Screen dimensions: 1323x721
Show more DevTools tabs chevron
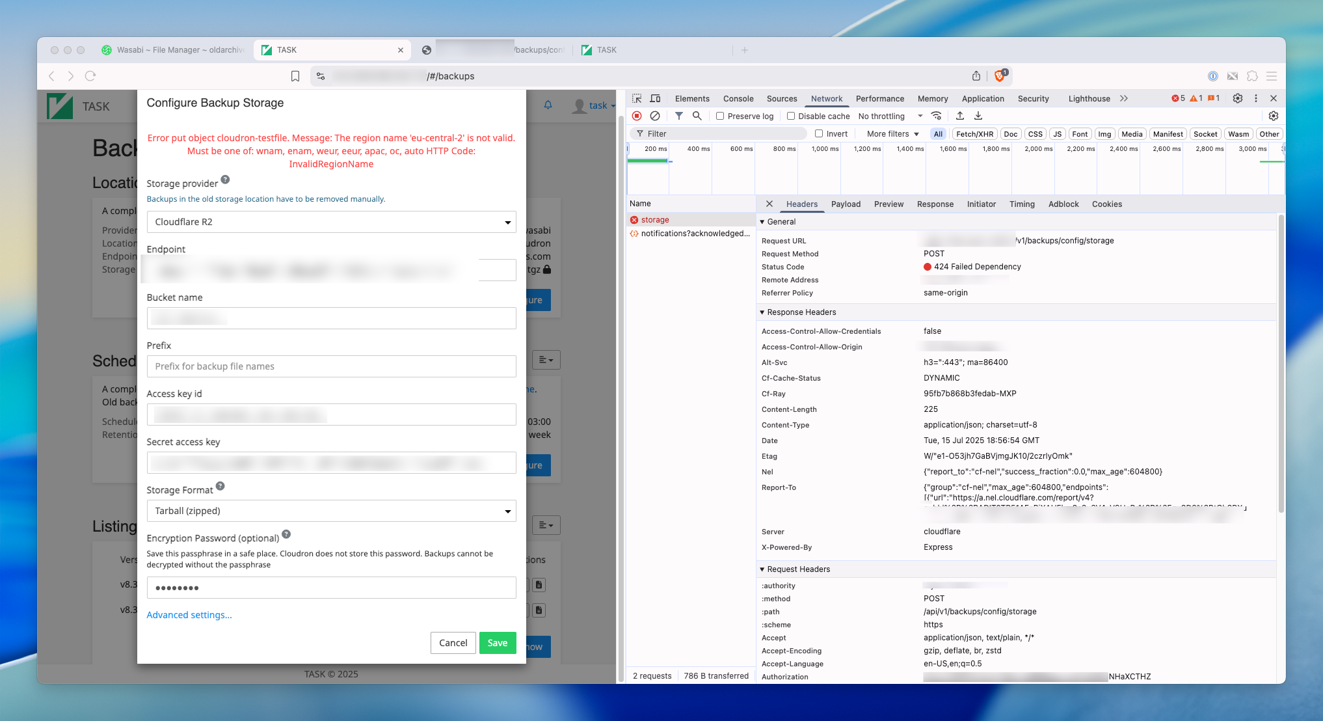pyautogui.click(x=1124, y=98)
